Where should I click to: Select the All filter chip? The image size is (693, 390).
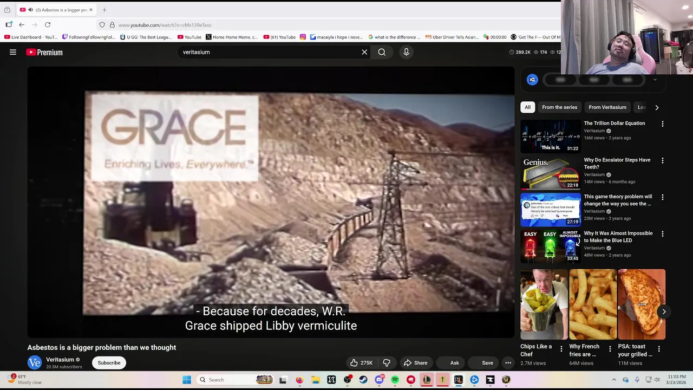coord(527,107)
